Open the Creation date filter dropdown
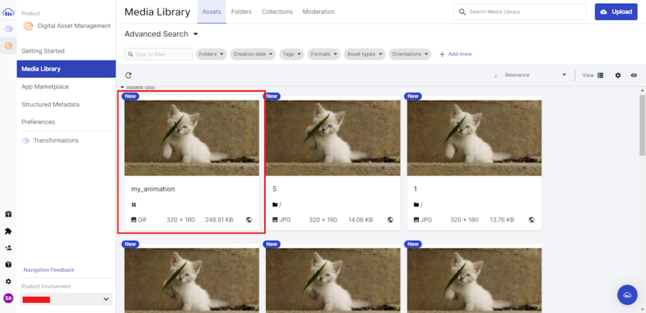646x313 pixels. coord(253,54)
